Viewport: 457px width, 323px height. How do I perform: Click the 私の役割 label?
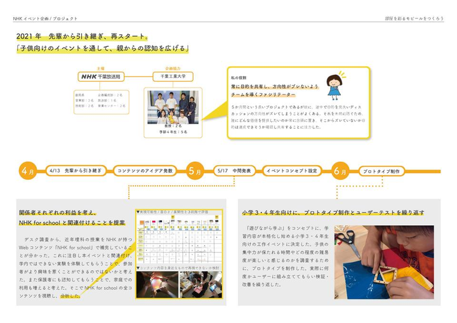click(239, 78)
